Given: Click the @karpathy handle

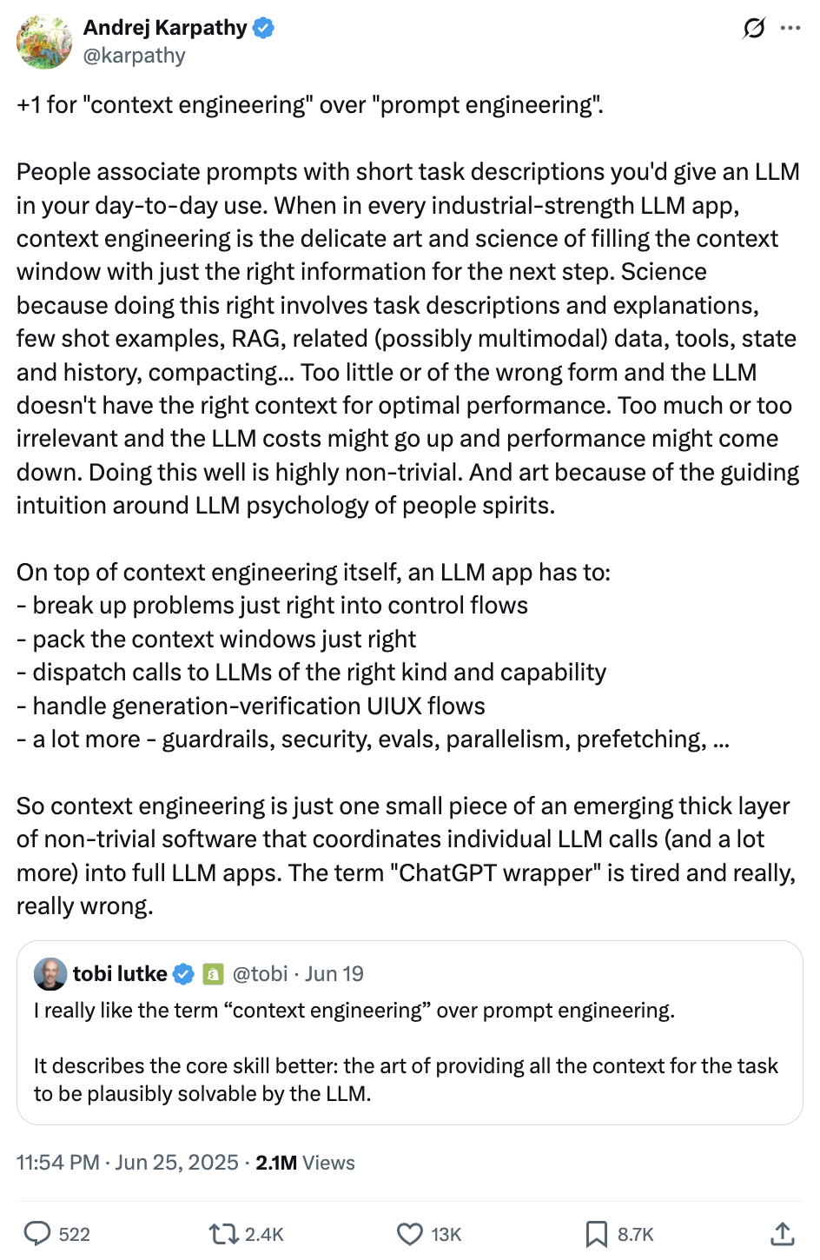Looking at the screenshot, I should click(x=135, y=56).
